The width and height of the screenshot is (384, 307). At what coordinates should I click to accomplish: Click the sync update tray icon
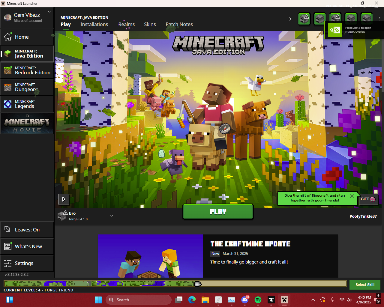[x=323, y=300]
